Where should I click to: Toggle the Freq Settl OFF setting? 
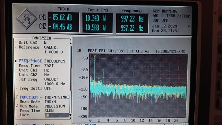(x=48, y=88)
